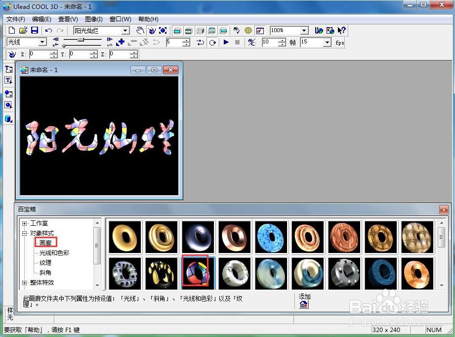Screen dimensions: 455x337
Task: Toggle the back face icon
Action: (x=223, y=31)
